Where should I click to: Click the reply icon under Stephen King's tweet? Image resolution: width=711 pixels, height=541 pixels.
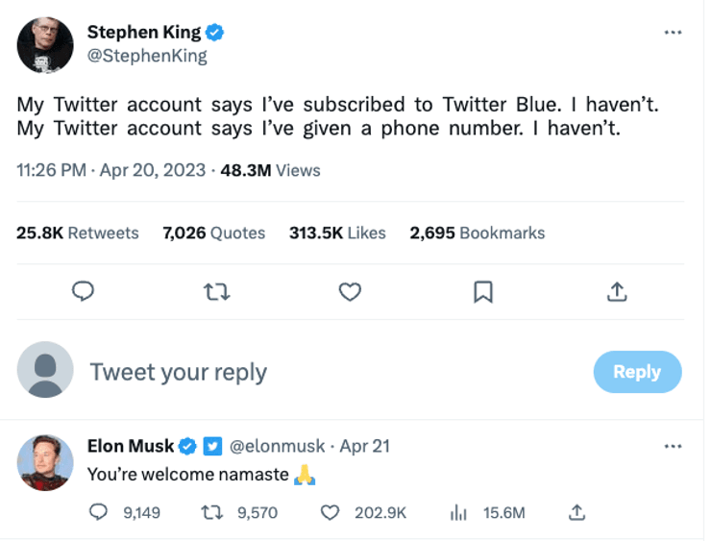(84, 291)
